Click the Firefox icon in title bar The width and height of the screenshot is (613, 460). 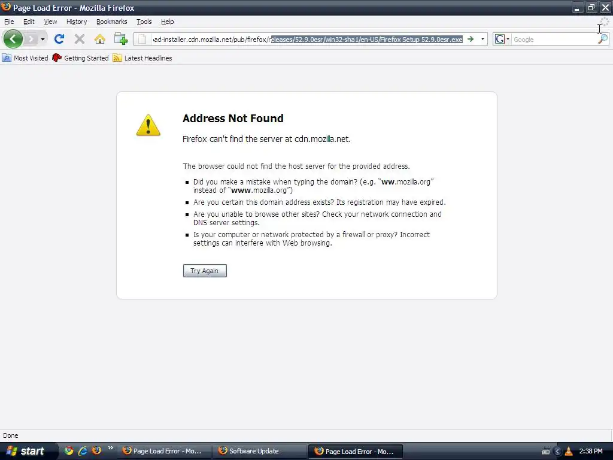point(6,7)
